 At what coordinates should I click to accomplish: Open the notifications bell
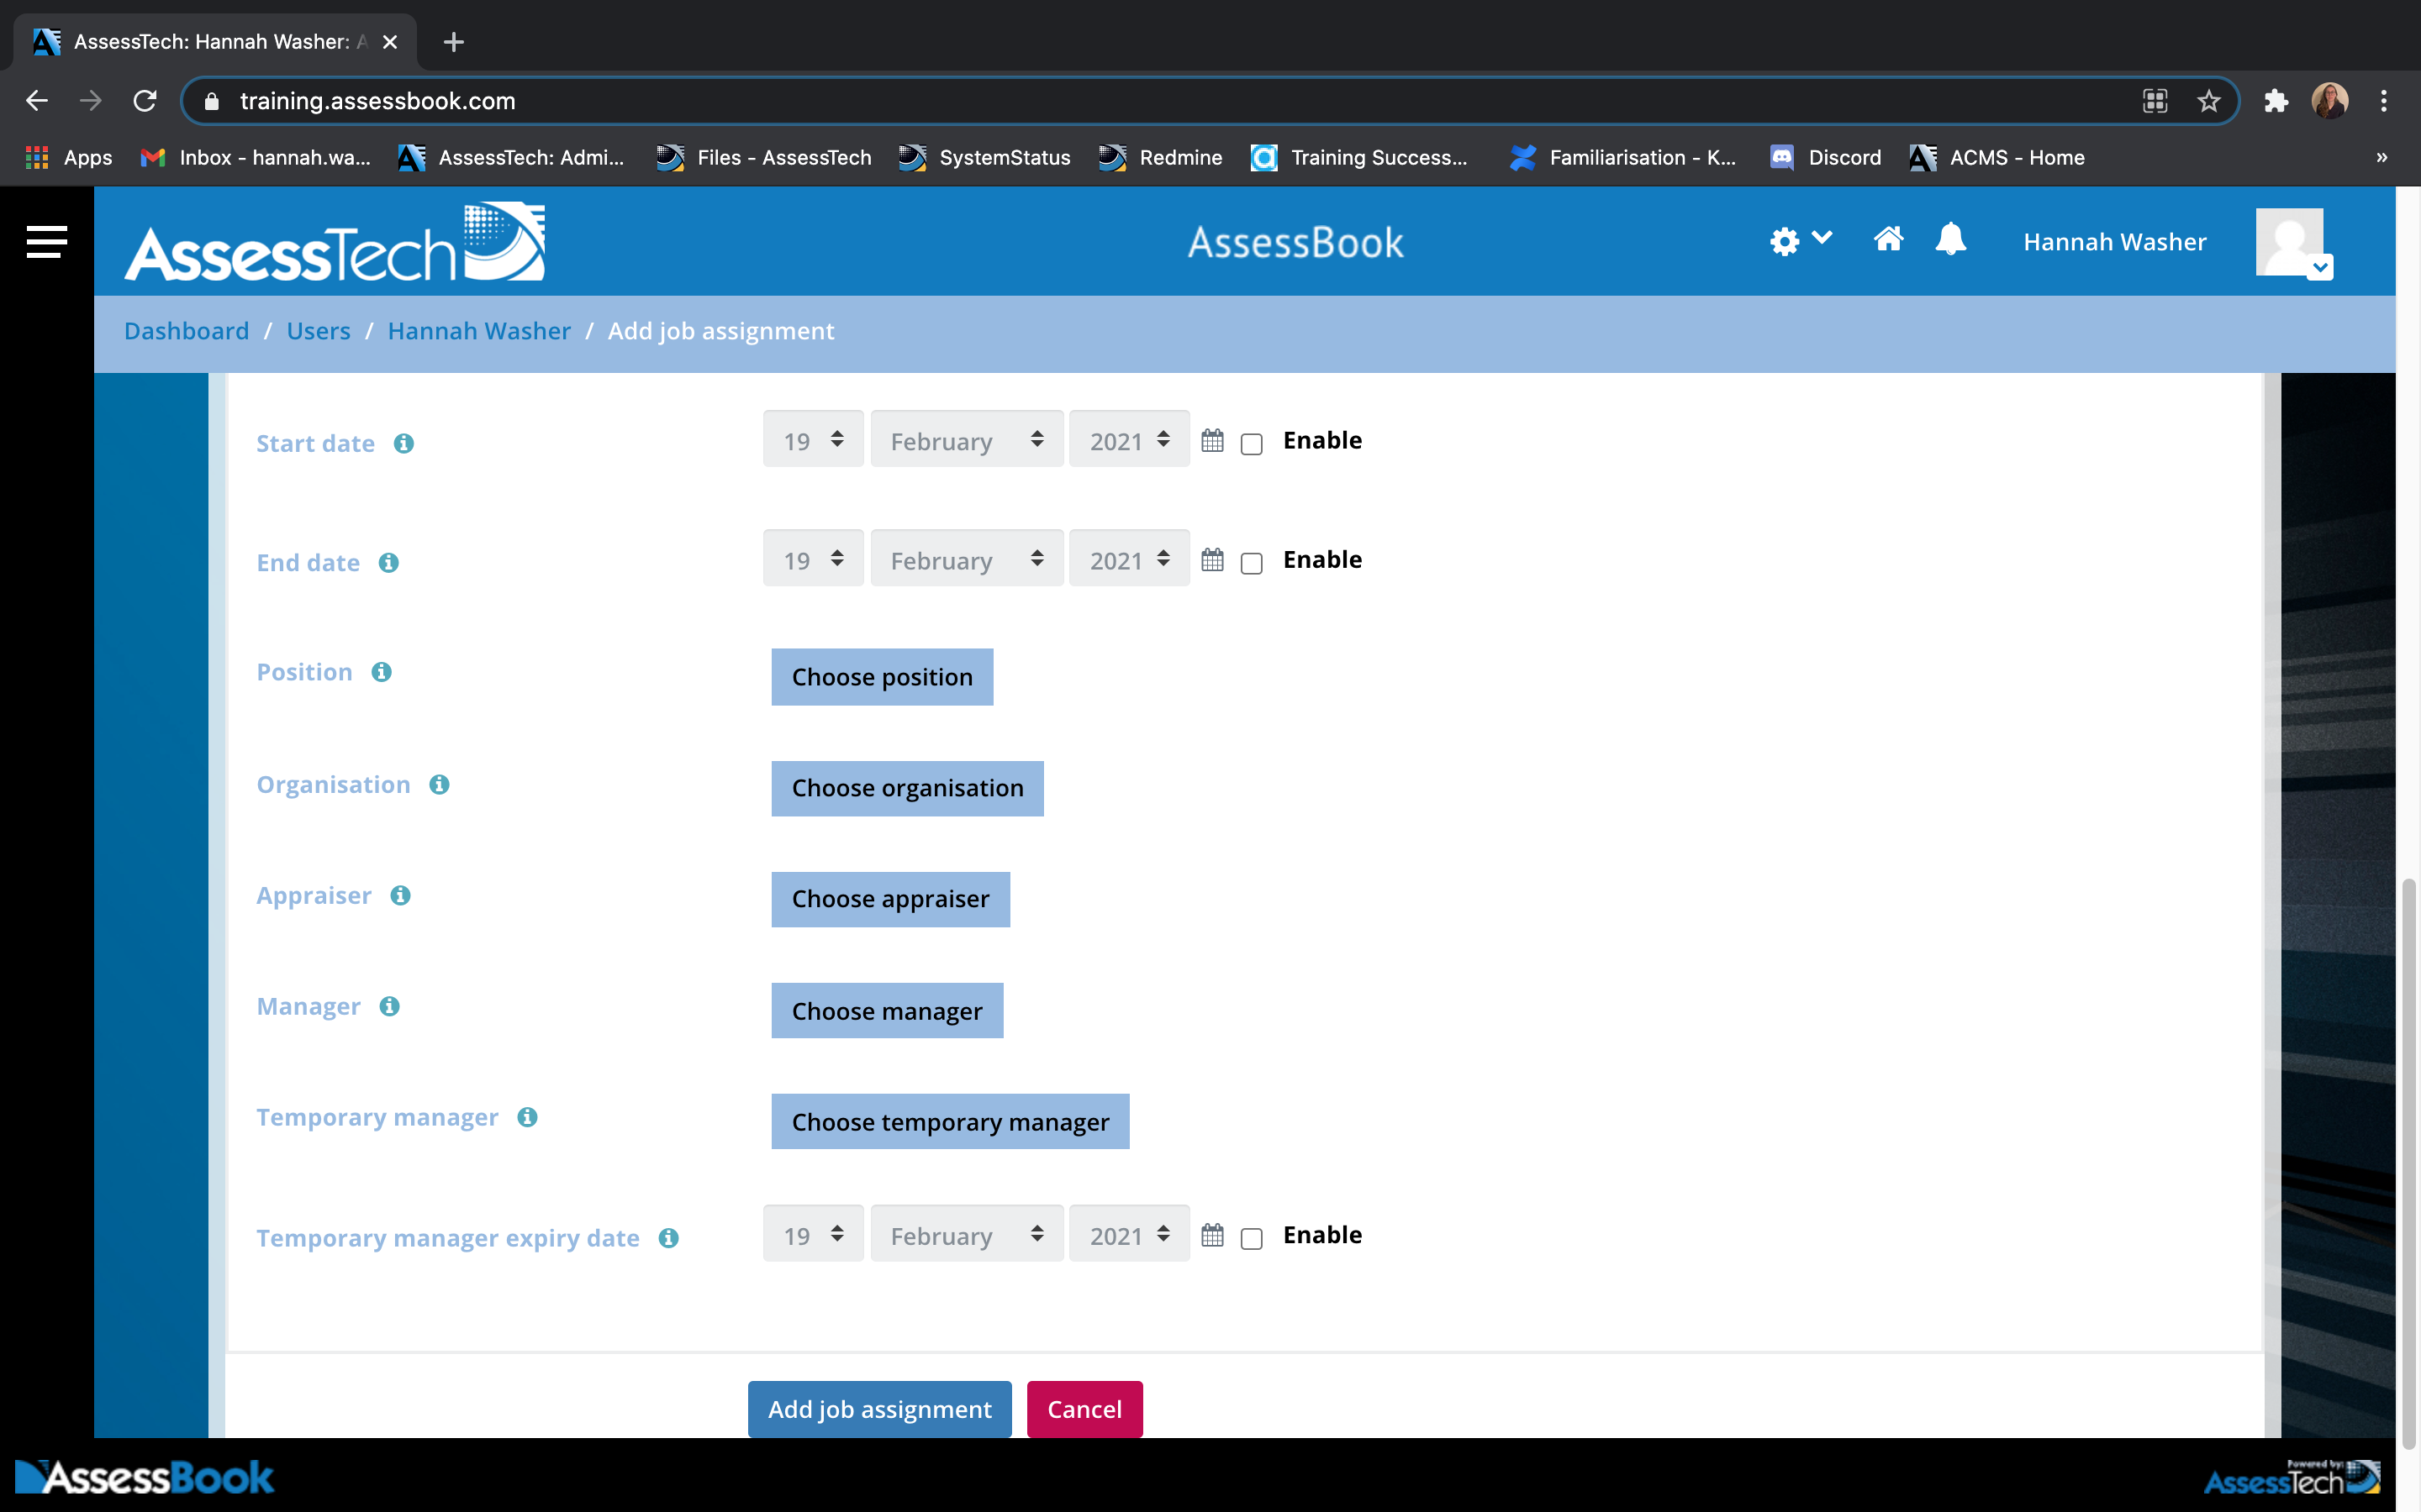click(1949, 240)
